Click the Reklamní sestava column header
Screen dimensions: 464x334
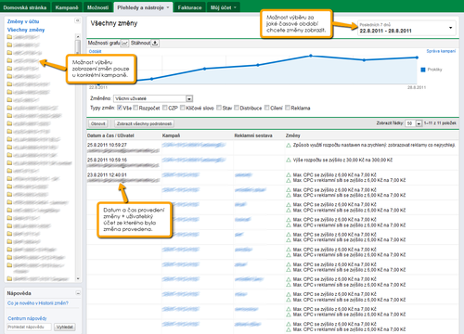[253, 135]
